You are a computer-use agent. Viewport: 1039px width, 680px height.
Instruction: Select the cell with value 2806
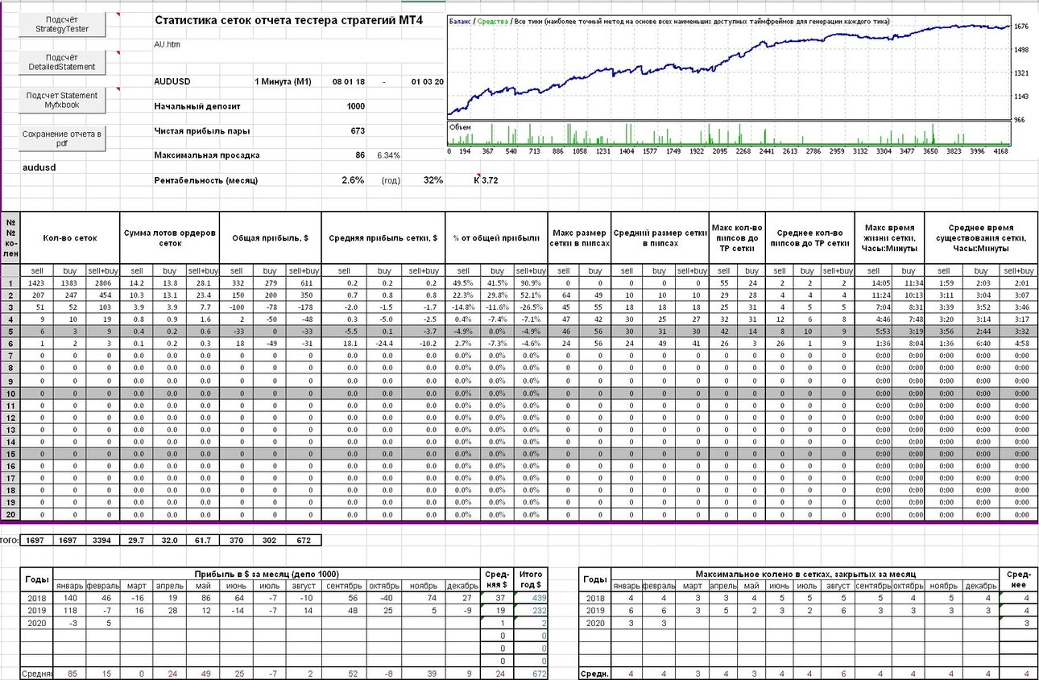pos(102,283)
